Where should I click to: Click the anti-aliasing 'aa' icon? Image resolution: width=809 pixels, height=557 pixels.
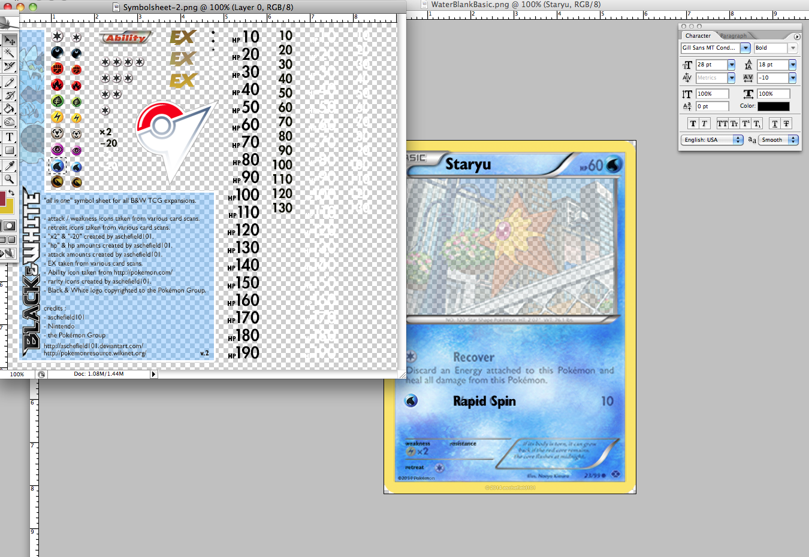click(752, 140)
